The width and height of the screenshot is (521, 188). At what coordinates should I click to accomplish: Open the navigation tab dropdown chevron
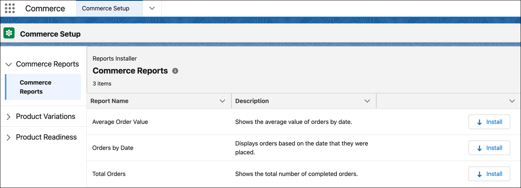pos(152,8)
